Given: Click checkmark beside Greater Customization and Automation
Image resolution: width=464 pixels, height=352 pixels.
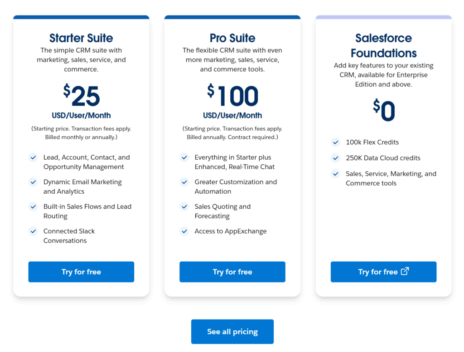Looking at the screenshot, I should pyautogui.click(x=184, y=182).
